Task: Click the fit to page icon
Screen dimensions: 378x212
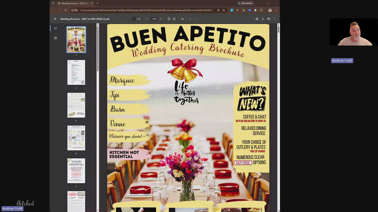Action: [169, 19]
